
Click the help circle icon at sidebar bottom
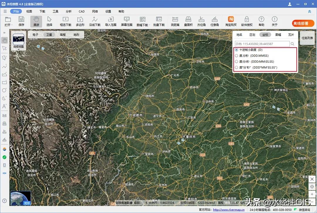[4, 201]
